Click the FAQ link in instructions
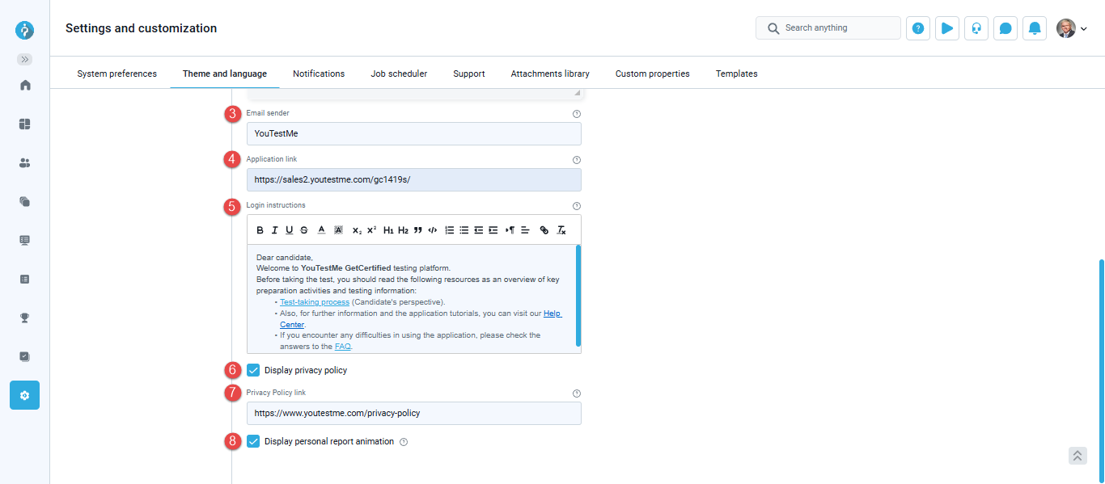Screen dimensions: 1105x484 click(343, 346)
